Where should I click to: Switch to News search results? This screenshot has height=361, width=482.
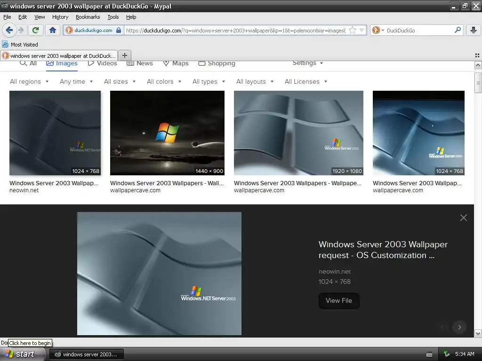coord(140,63)
